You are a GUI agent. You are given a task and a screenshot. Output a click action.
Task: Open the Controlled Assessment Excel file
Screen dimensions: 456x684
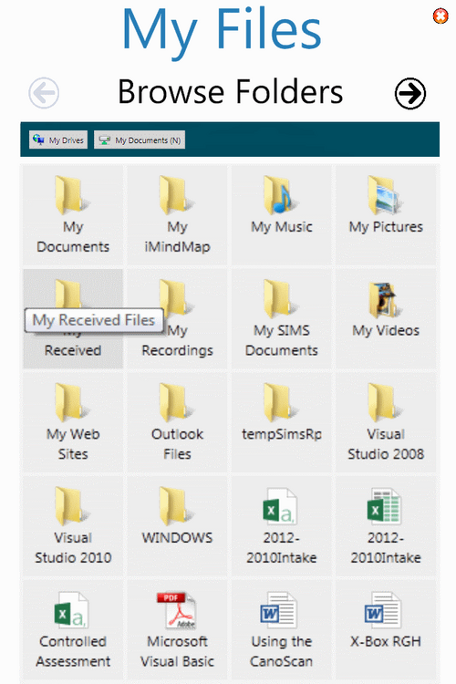point(73,630)
